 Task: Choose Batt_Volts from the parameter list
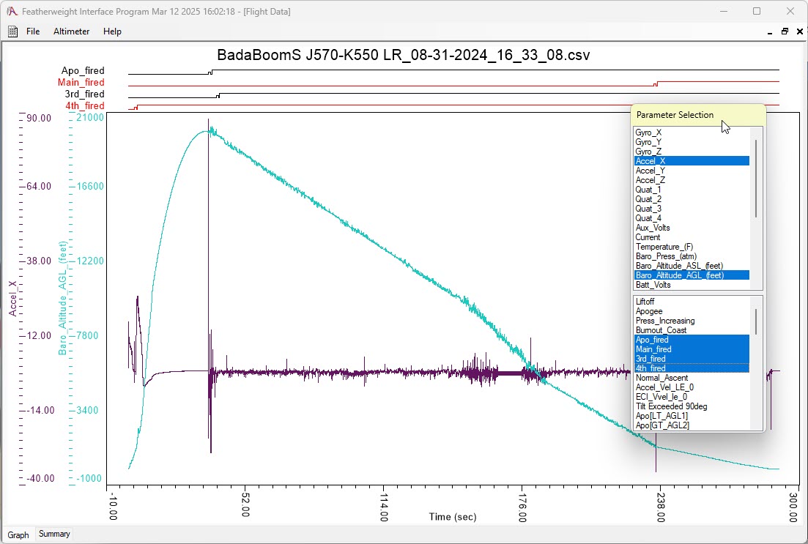(653, 285)
